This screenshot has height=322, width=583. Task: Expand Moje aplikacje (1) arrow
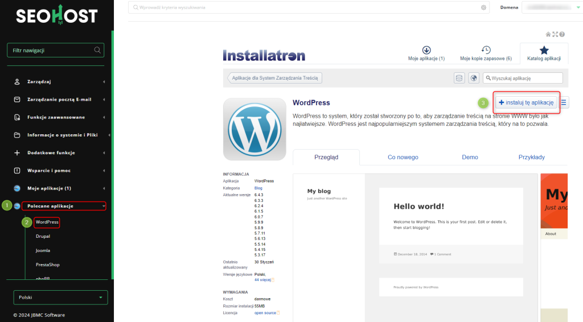[x=104, y=188]
